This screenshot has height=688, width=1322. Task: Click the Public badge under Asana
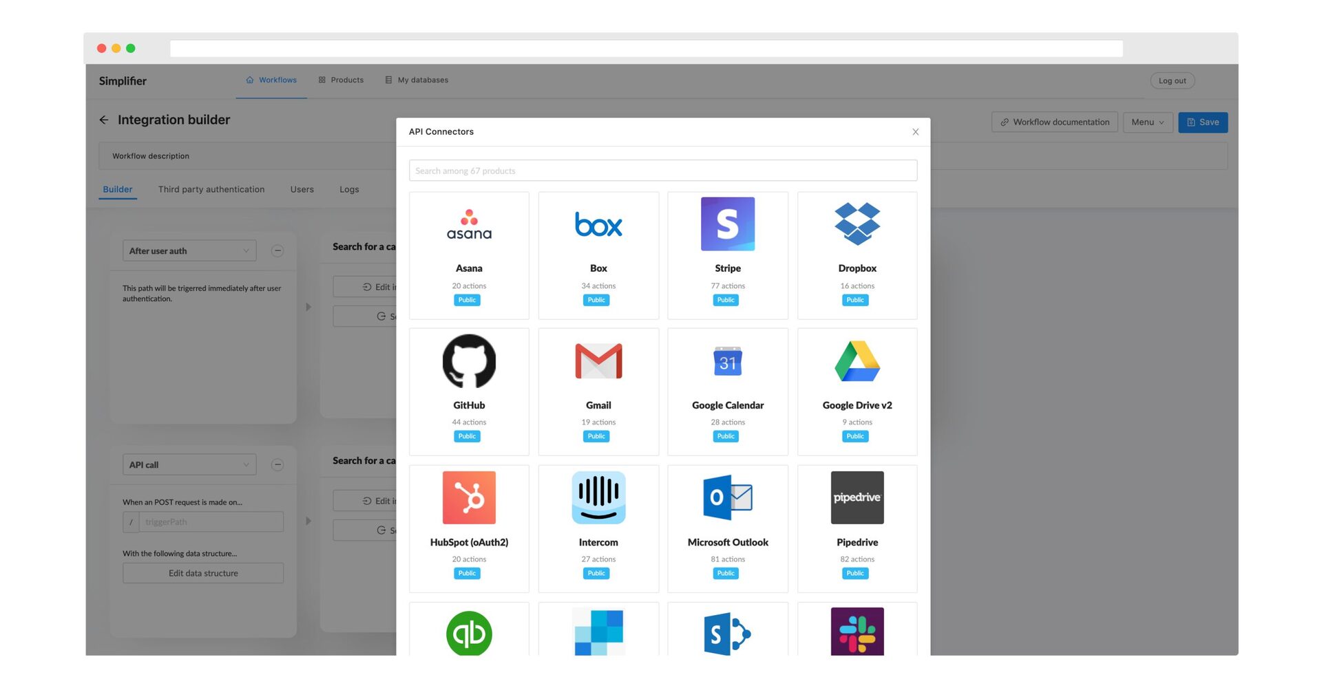[x=467, y=300]
